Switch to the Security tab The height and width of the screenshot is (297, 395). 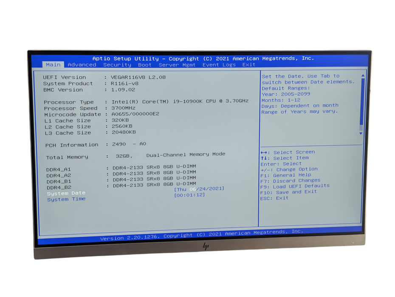[117, 64]
